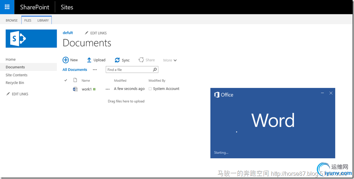
Task: Open the FILES ribbon tab
Action: 28,20
